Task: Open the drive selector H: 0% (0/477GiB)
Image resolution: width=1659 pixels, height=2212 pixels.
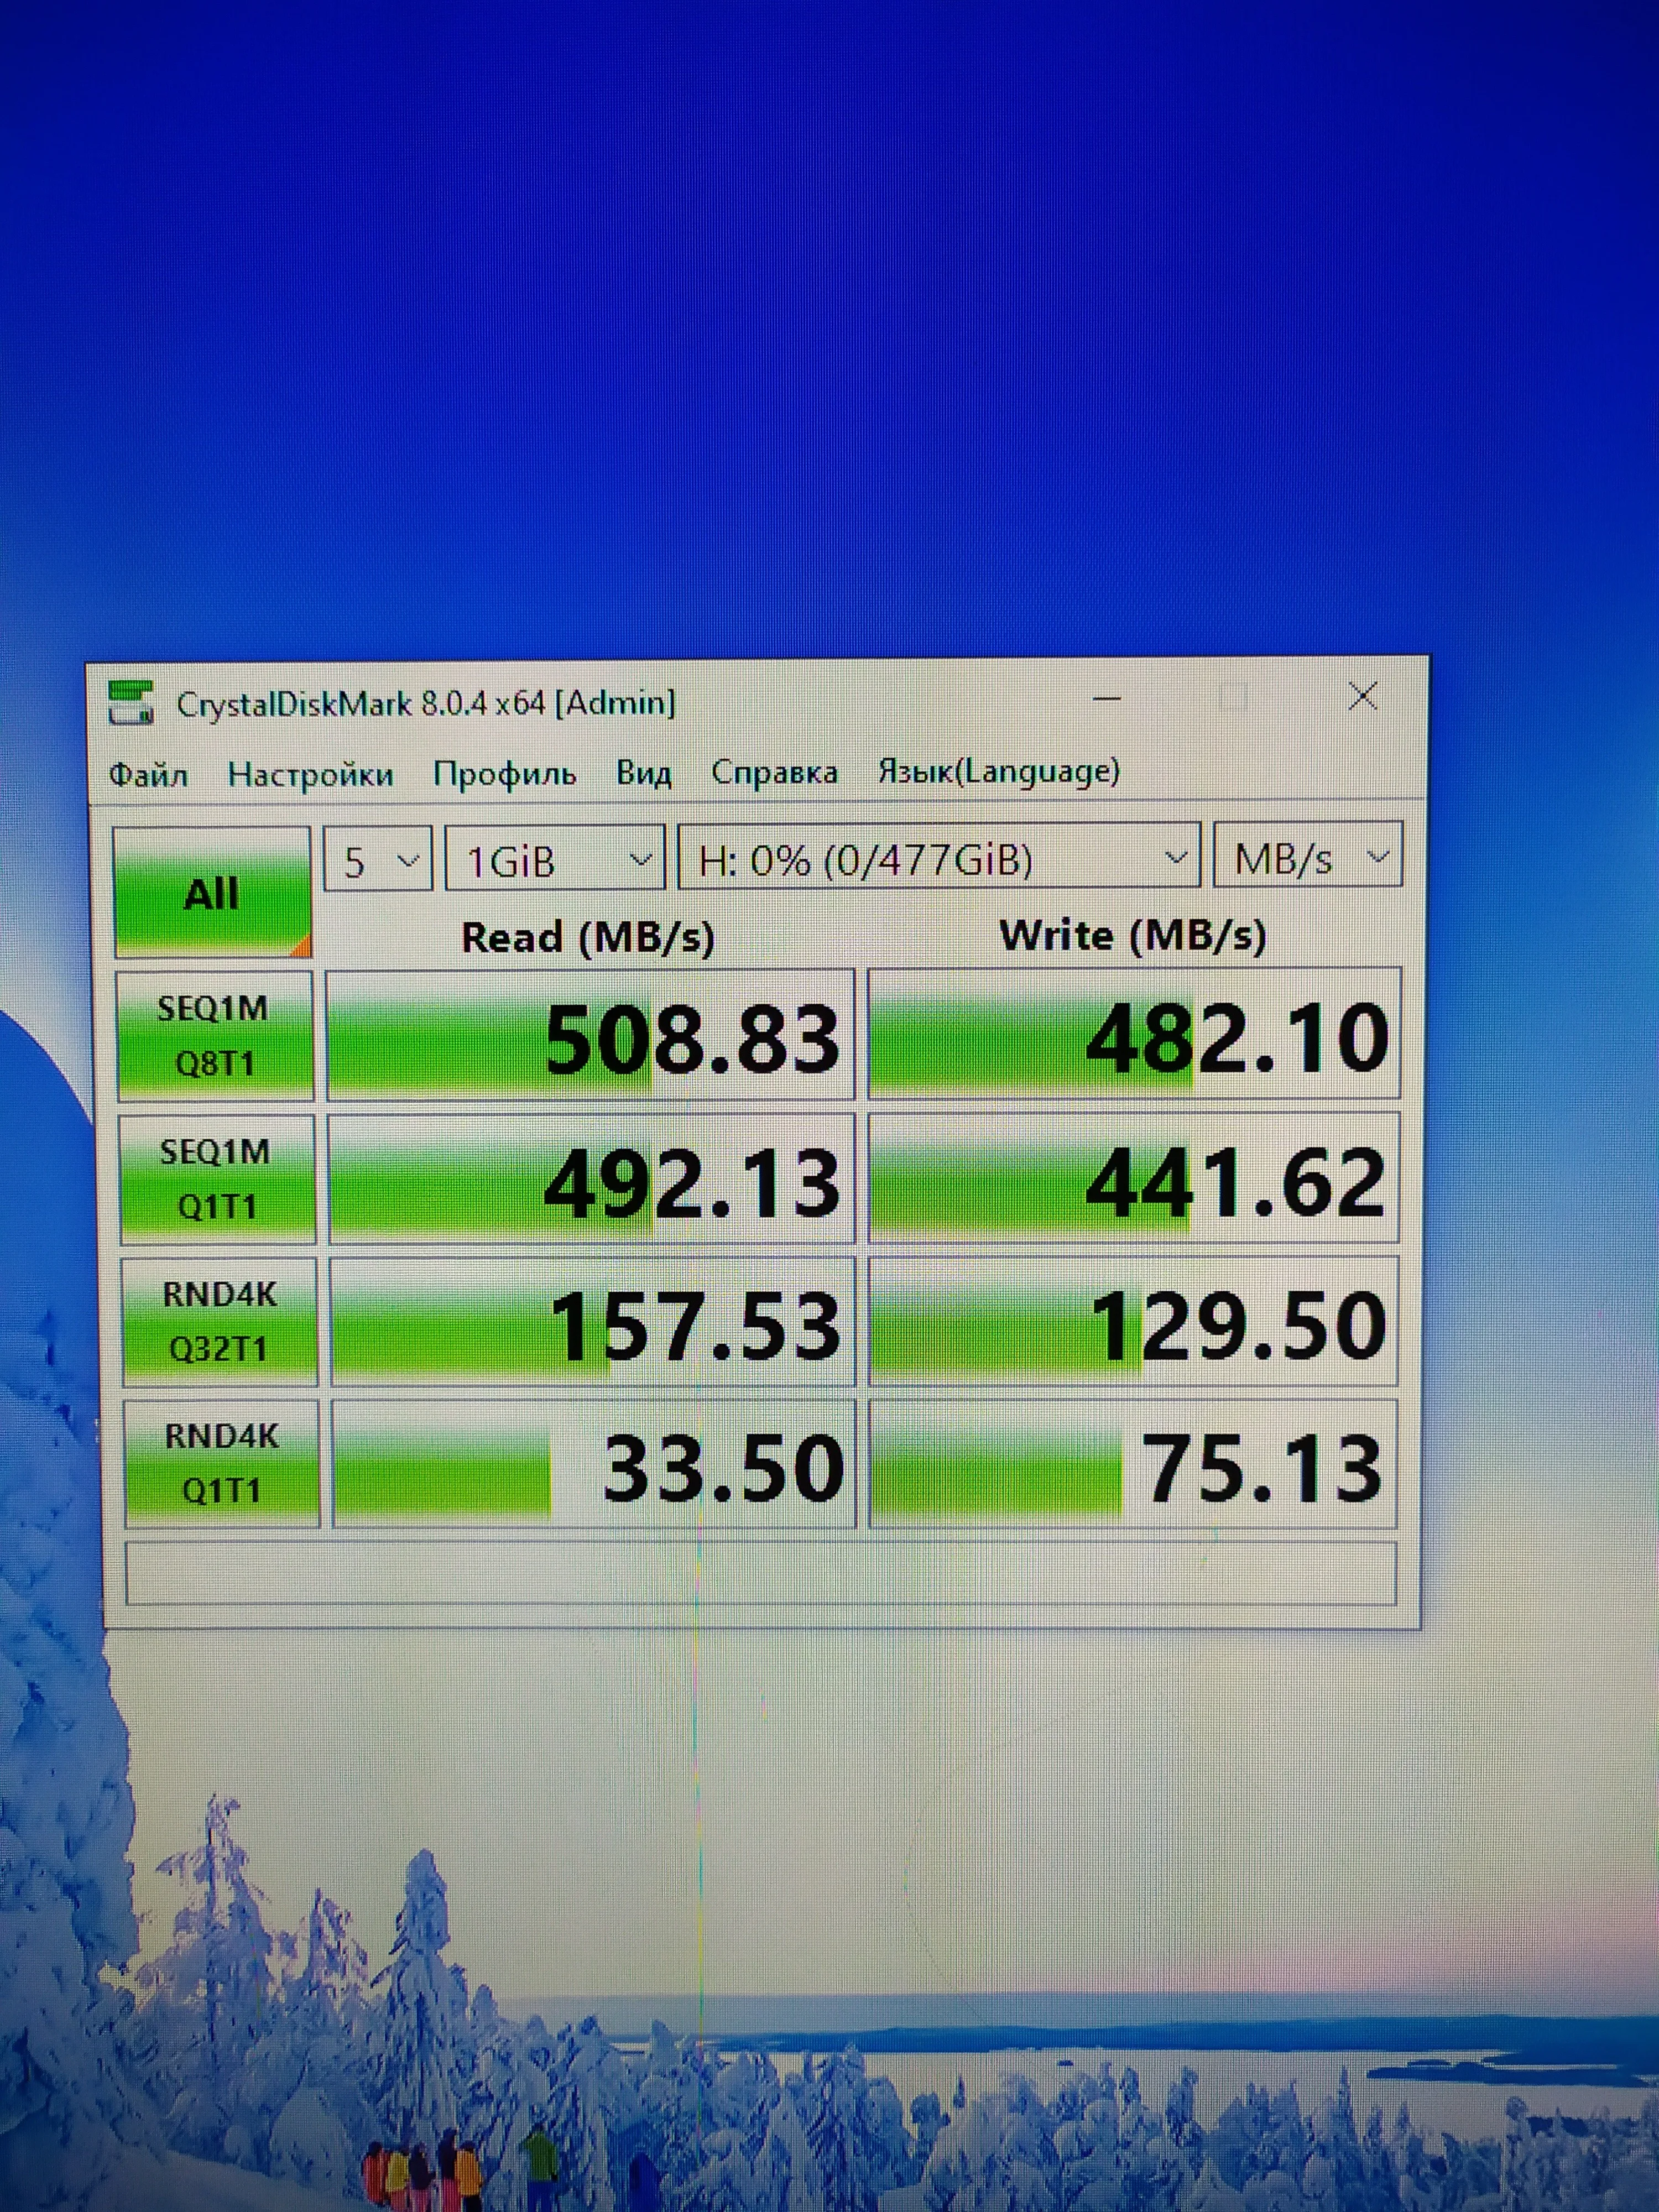Action: click(938, 858)
